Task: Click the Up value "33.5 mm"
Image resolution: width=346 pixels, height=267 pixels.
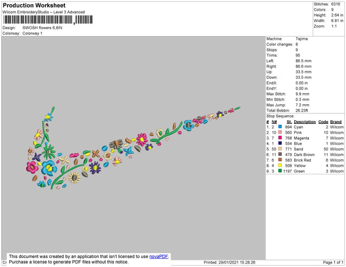Action: (x=304, y=72)
